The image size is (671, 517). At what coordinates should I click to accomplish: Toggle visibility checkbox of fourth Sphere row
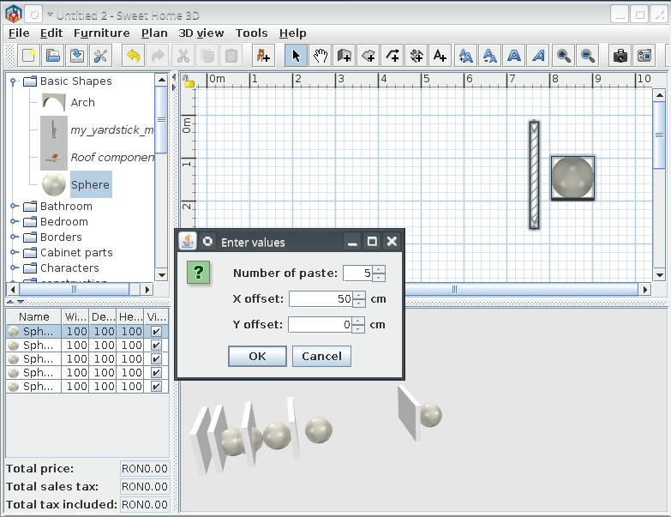point(156,372)
